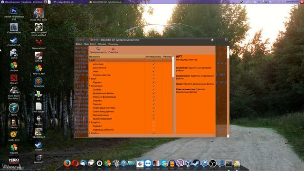
Task: Open Thunderbird in the dock
Action: click(83, 163)
